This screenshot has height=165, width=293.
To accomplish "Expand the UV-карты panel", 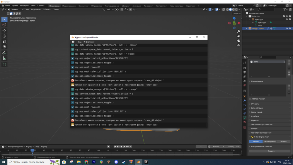I will 255,104.
